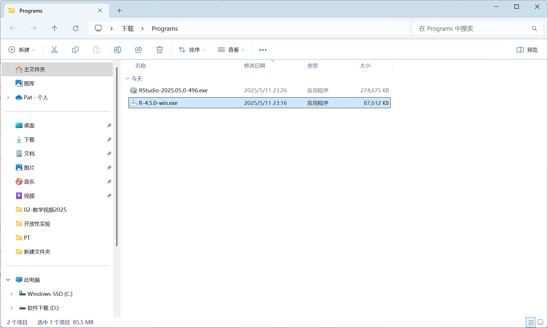The image size is (548, 328).
Task: Click the Cut scissors icon
Action: coord(54,50)
